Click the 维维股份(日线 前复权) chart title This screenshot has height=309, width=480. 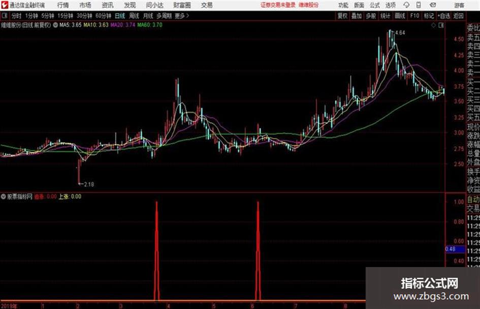(x=26, y=25)
